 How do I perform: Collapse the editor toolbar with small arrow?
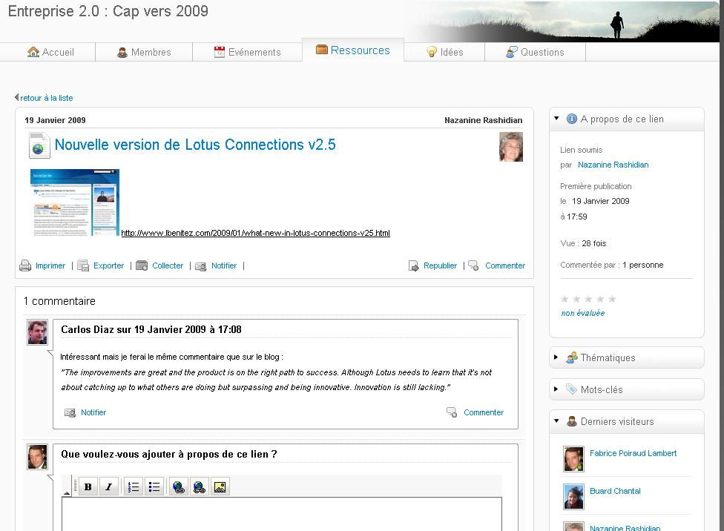tap(67, 493)
